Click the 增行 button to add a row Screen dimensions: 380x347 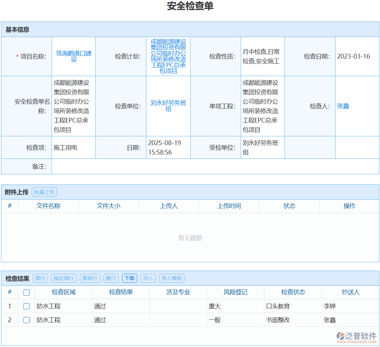pos(40,278)
